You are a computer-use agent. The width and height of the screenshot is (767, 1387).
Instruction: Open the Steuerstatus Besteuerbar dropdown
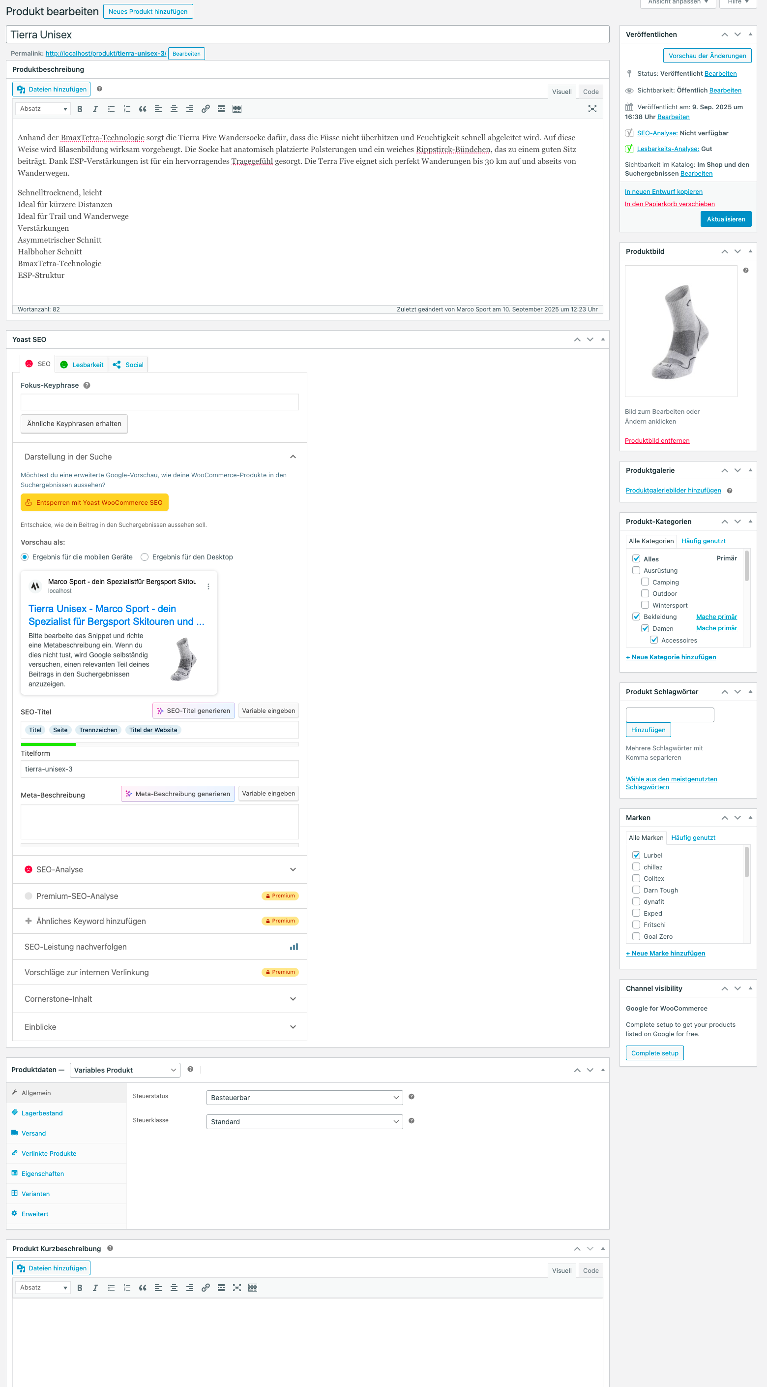tap(304, 1097)
